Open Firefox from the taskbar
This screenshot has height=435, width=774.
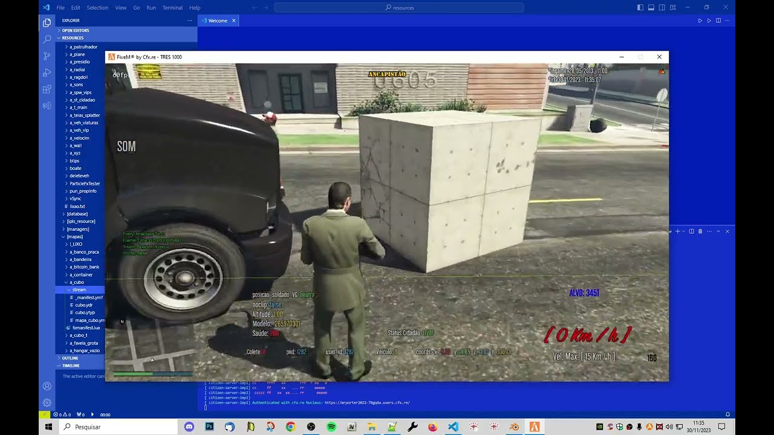click(432, 427)
